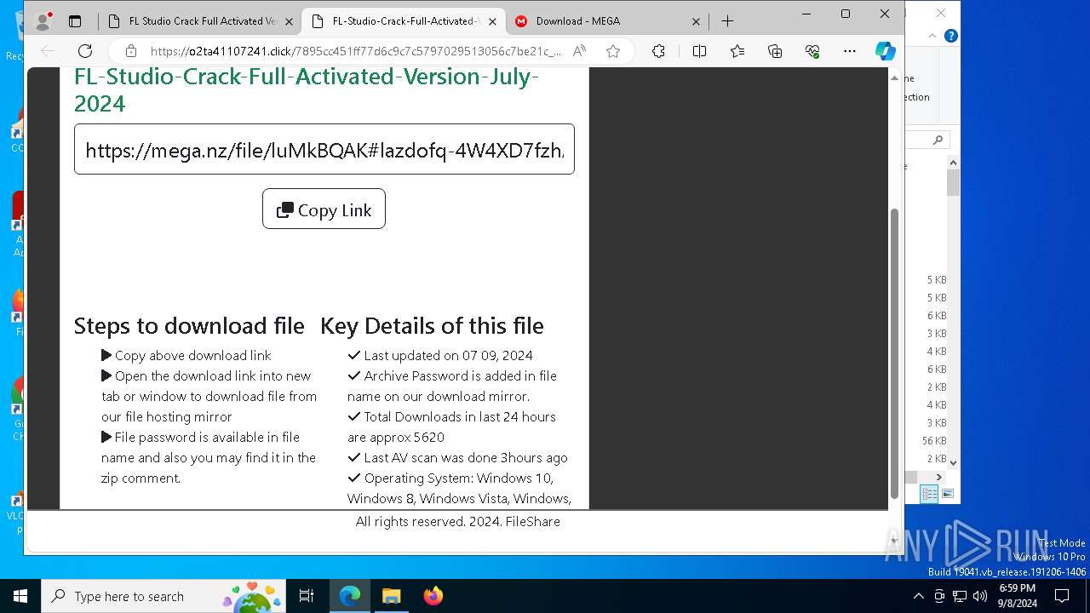1090x613 pixels.
Task: Click the taskbar search box
Action: point(164,596)
